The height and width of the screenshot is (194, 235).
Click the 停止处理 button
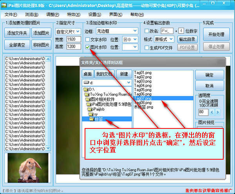(216, 47)
